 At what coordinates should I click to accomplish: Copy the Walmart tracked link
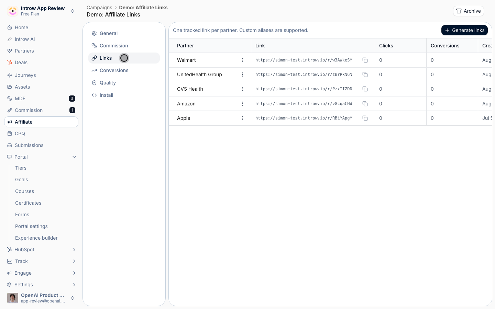tap(365, 60)
